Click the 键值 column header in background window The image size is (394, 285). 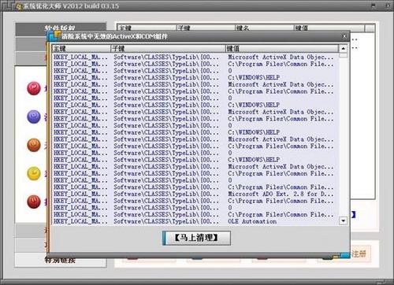tap(329, 28)
